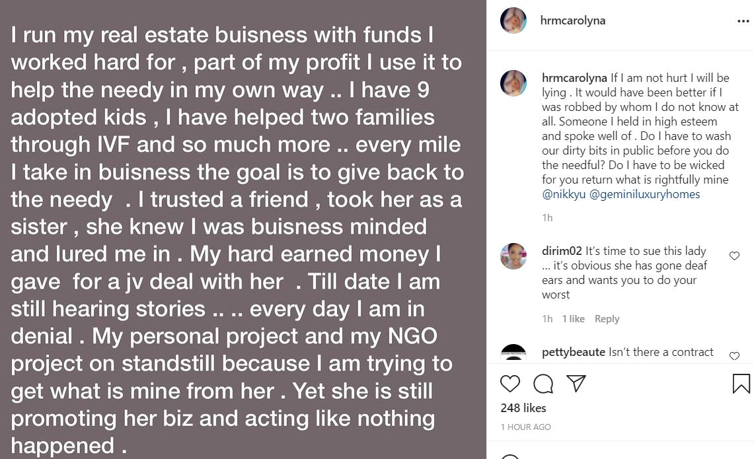Viewport: 754px width, 459px height.
Task: Save the post with the bookmark icon
Action: click(741, 384)
